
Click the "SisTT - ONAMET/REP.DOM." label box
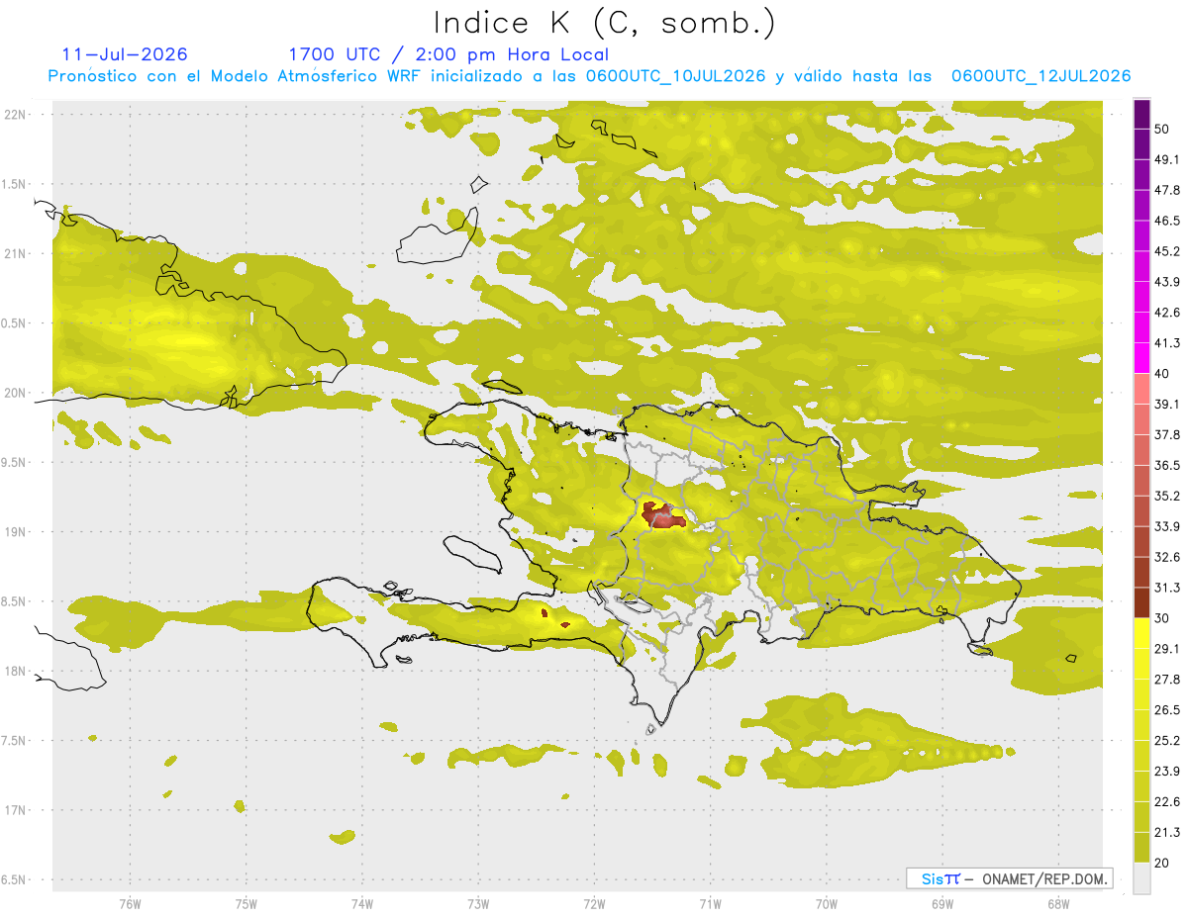1009,878
